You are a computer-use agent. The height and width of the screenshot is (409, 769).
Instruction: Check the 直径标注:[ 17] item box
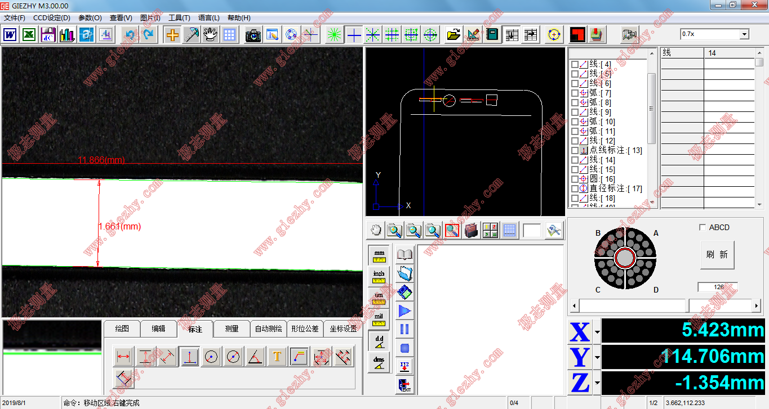tap(575, 188)
